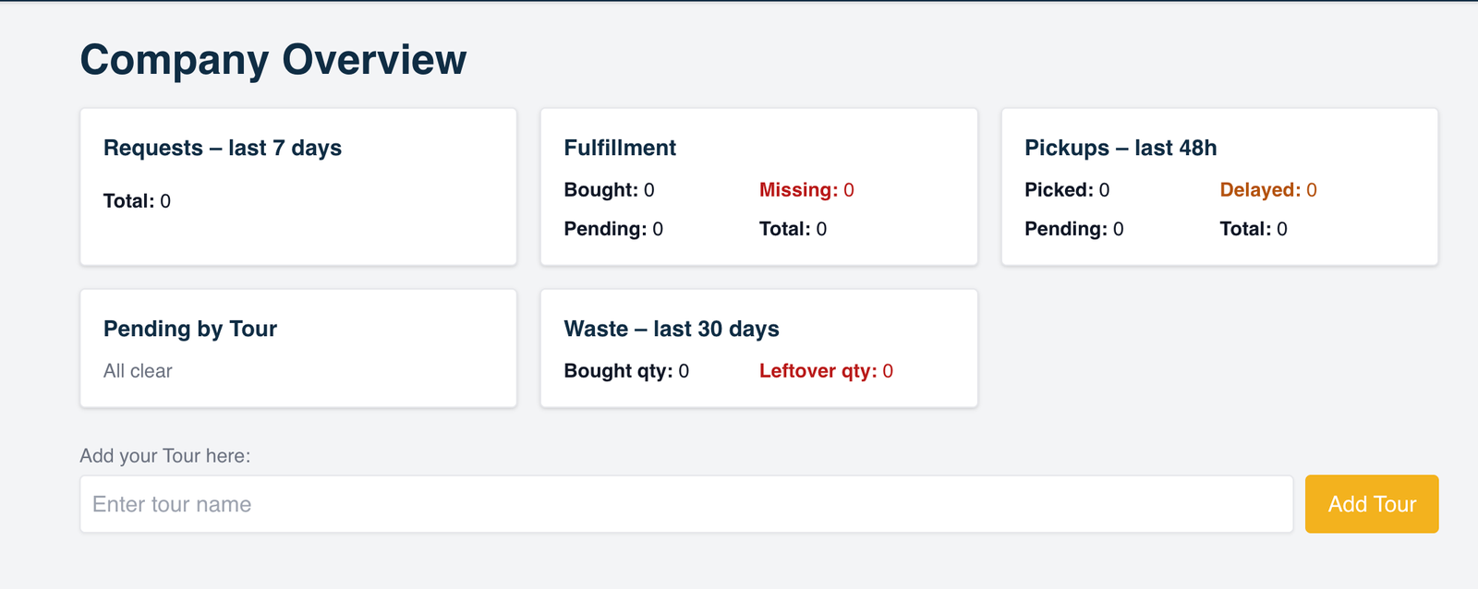Select the red Leftover qty stat
Image resolution: width=1478 pixels, height=589 pixels.
click(826, 371)
